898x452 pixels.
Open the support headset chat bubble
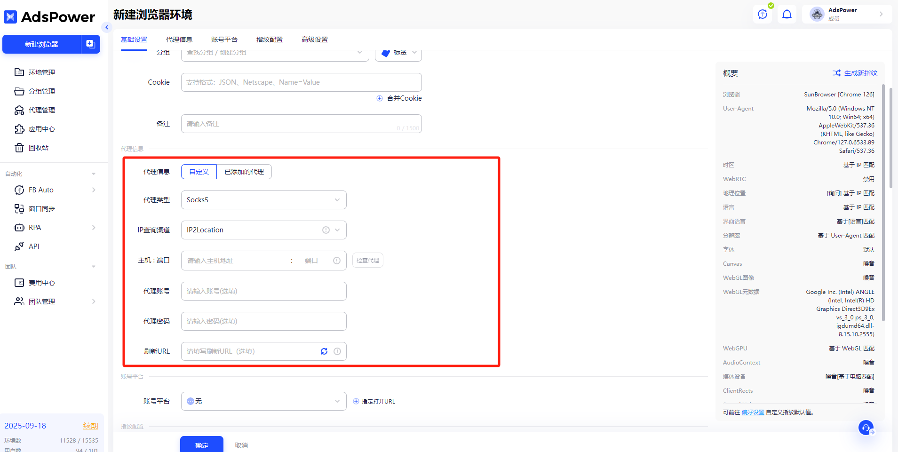tap(866, 428)
